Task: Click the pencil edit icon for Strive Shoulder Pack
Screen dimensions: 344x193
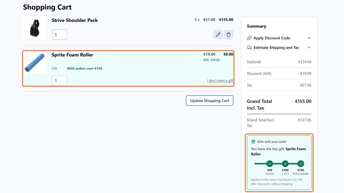Action: pos(218,35)
